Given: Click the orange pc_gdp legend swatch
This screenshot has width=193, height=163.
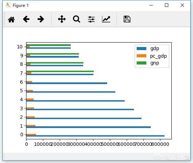Looking at the screenshot, I should tap(141, 56).
